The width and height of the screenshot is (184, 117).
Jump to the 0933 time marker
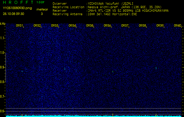pyautogui.click(x=55, y=26)
